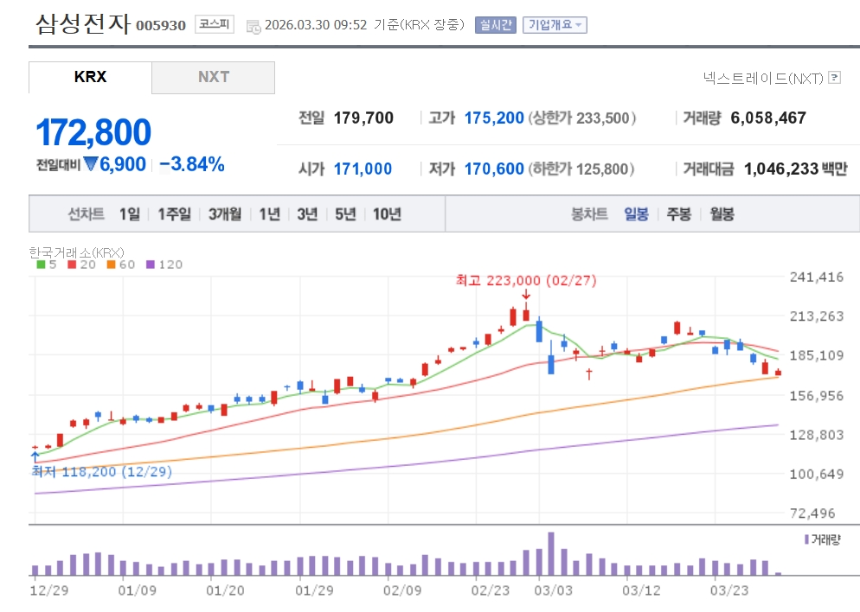Switch to the NXT tab
This screenshot has width=860, height=612.
point(213,77)
